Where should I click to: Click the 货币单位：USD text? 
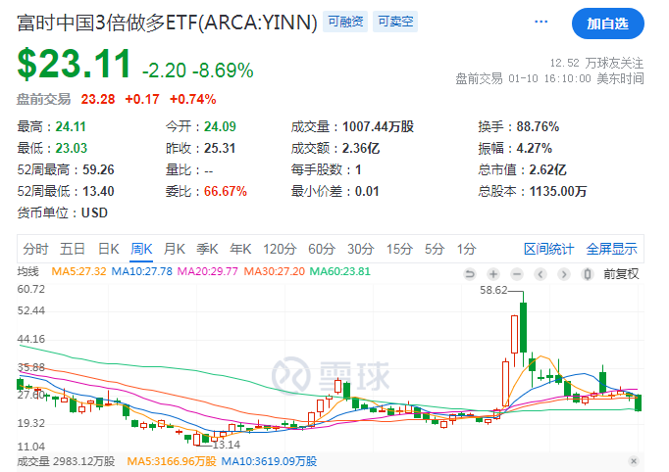tap(63, 212)
